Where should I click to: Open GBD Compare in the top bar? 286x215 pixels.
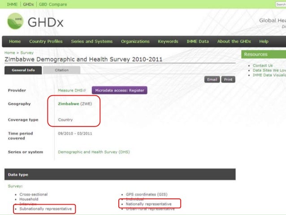(x=53, y=4)
